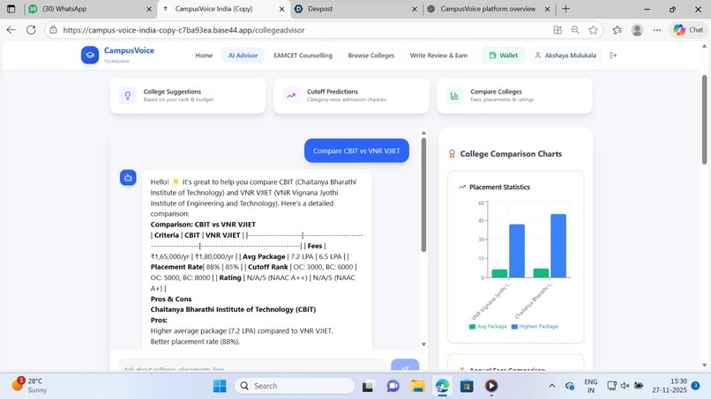Screen dimensions: 711x399
Task: Close the Devpost tab
Action: pos(414,9)
